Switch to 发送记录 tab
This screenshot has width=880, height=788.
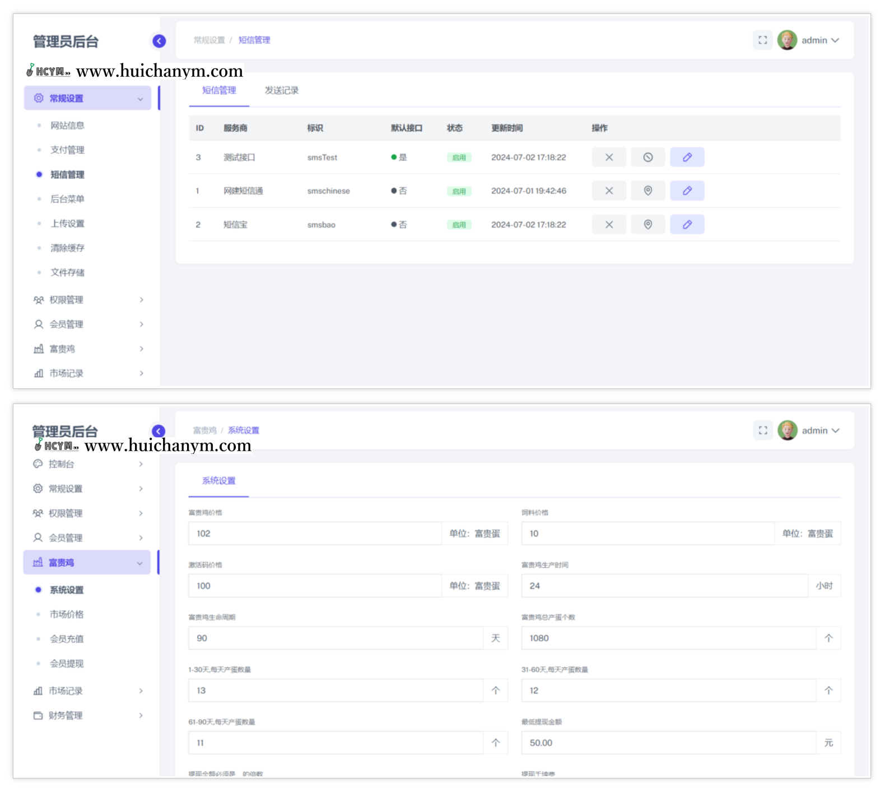click(x=282, y=91)
